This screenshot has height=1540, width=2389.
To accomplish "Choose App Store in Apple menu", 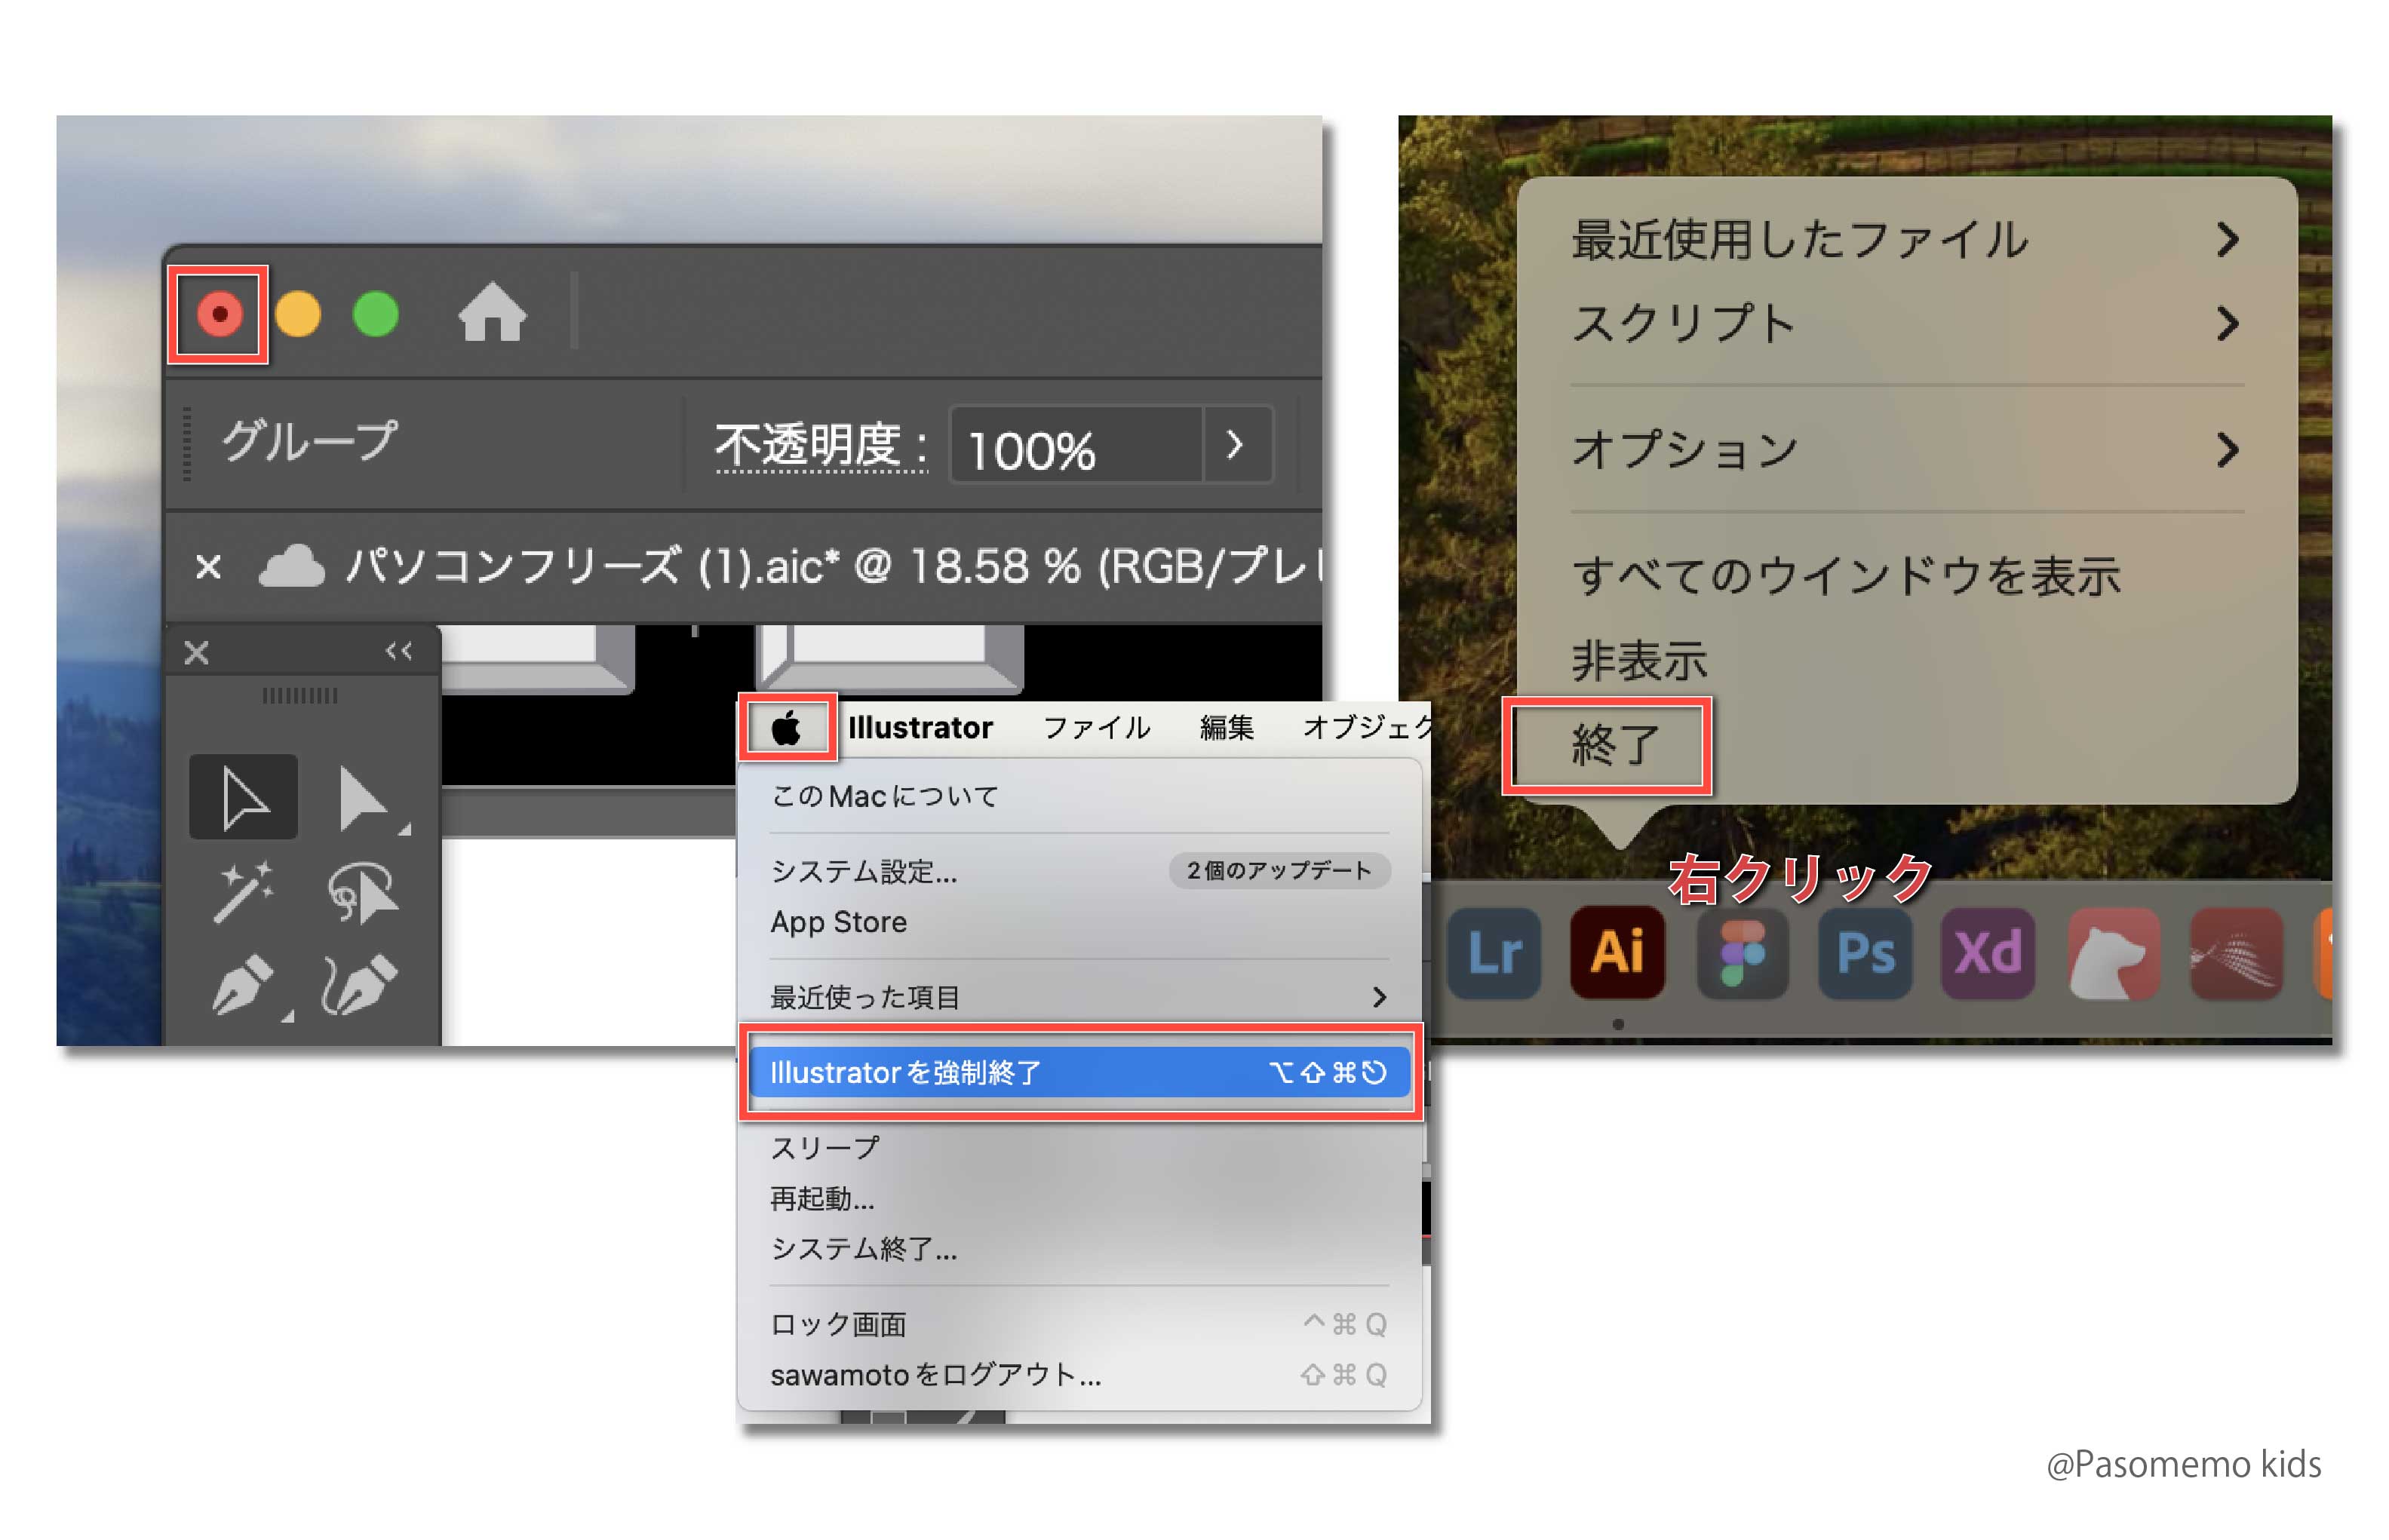I will (x=1079, y=922).
